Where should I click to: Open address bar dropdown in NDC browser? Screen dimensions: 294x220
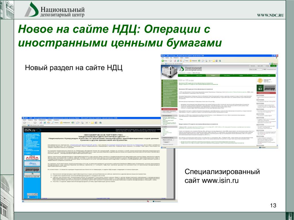pos(270,64)
